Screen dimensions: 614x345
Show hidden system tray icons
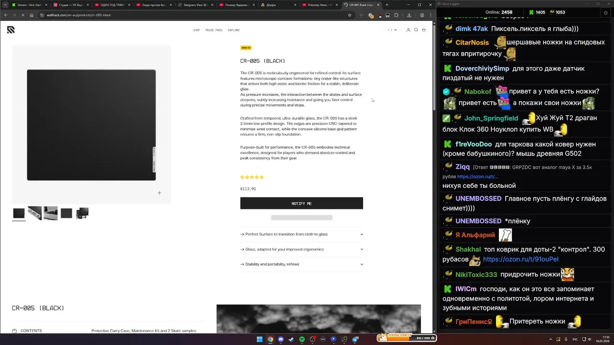pos(550,339)
